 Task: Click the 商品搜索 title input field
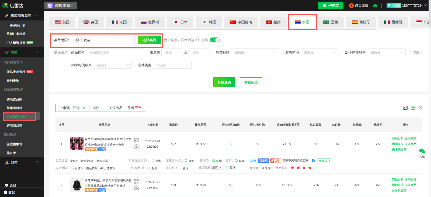tap(115, 53)
